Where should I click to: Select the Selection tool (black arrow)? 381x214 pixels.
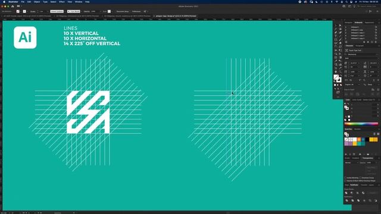click(x=336, y=26)
